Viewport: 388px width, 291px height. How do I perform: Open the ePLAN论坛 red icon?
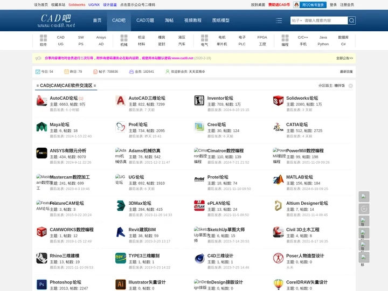click(199, 206)
